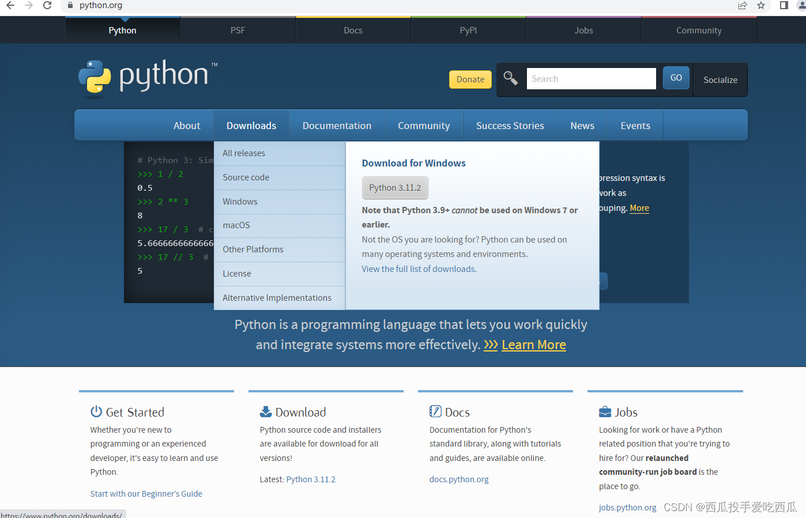Select Alternative Implementations menu entry
Viewport: 806px width, 518px height.
pos(280,298)
